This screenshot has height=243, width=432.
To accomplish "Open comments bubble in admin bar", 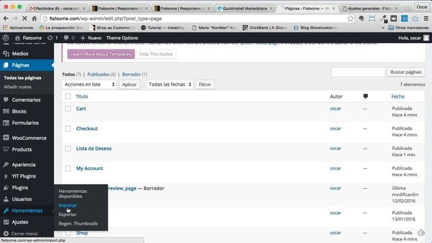I will 66,38.
